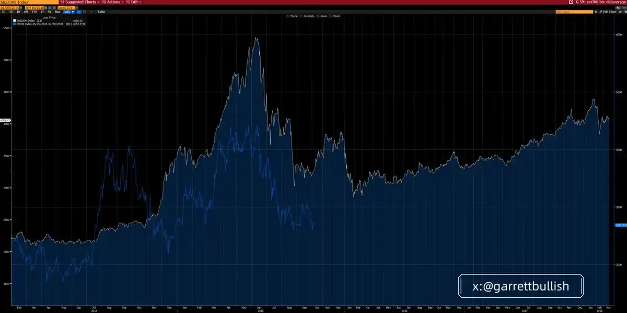The width and height of the screenshot is (627, 313).
Task: Open the Actions menu
Action: pos(111,2)
